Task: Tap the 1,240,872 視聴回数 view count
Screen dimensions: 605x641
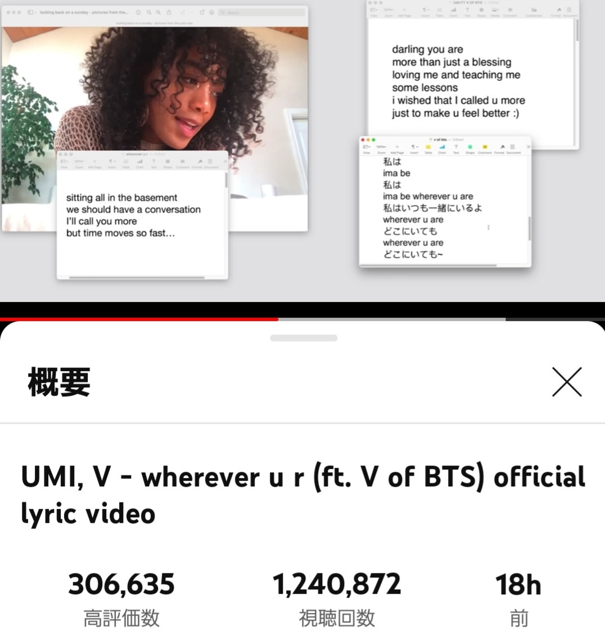Action: (337, 598)
